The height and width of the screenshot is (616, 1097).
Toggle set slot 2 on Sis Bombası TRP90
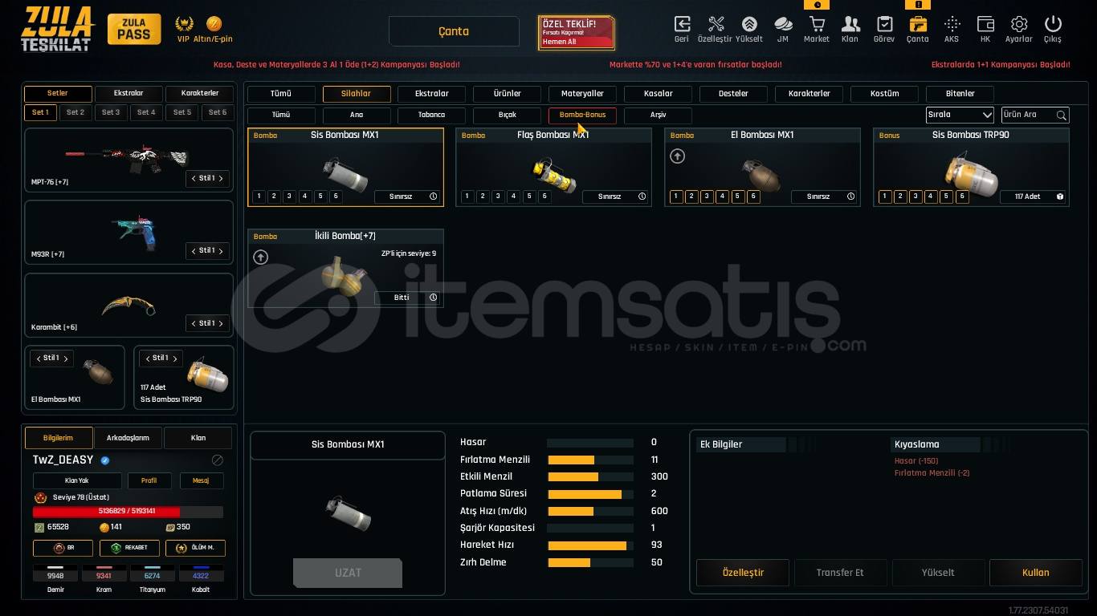(900, 197)
